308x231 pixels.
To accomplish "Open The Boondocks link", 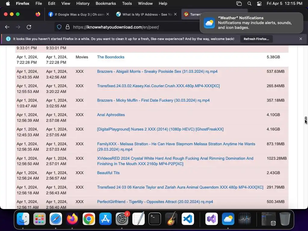I will (111, 57).
